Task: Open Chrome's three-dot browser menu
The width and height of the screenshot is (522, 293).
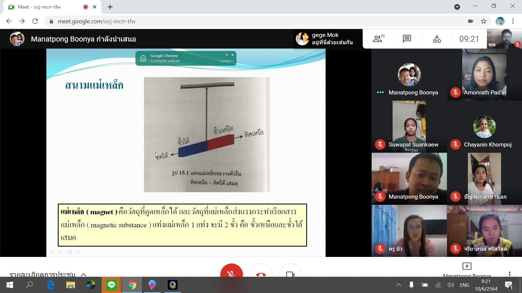Action: 513,21
